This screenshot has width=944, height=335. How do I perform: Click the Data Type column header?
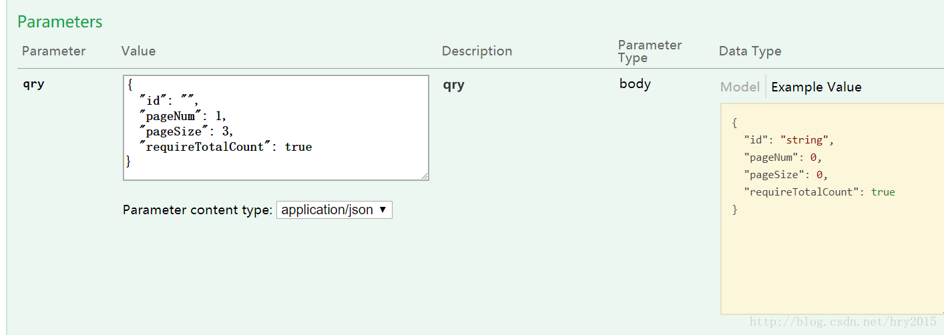click(750, 51)
